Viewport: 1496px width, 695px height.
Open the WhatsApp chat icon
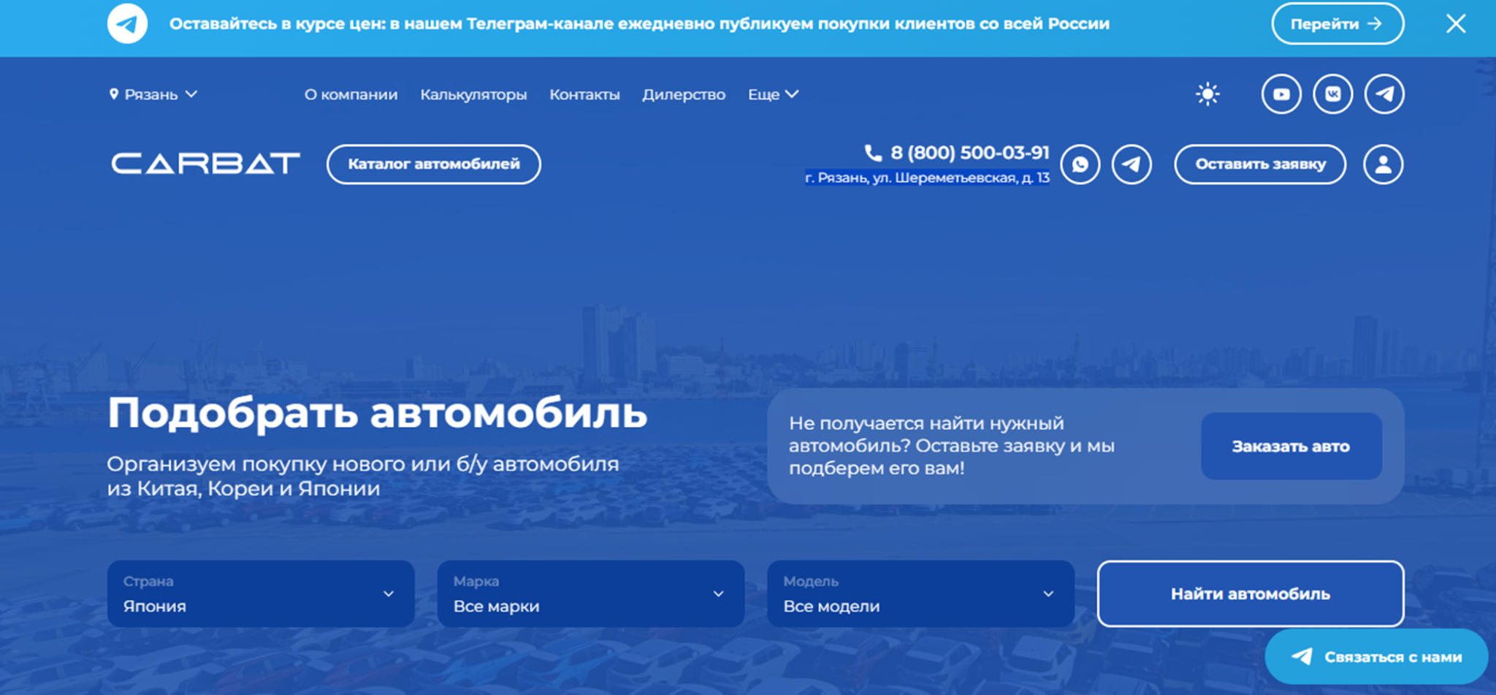pos(1080,164)
